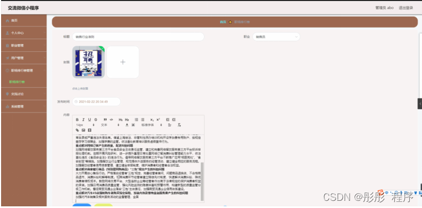
Task: Click the uploaded 招聘 cover thumbnail
Action: point(88,62)
